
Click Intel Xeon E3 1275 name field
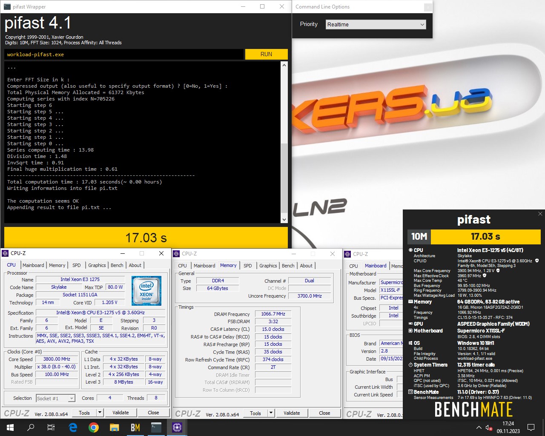point(80,279)
